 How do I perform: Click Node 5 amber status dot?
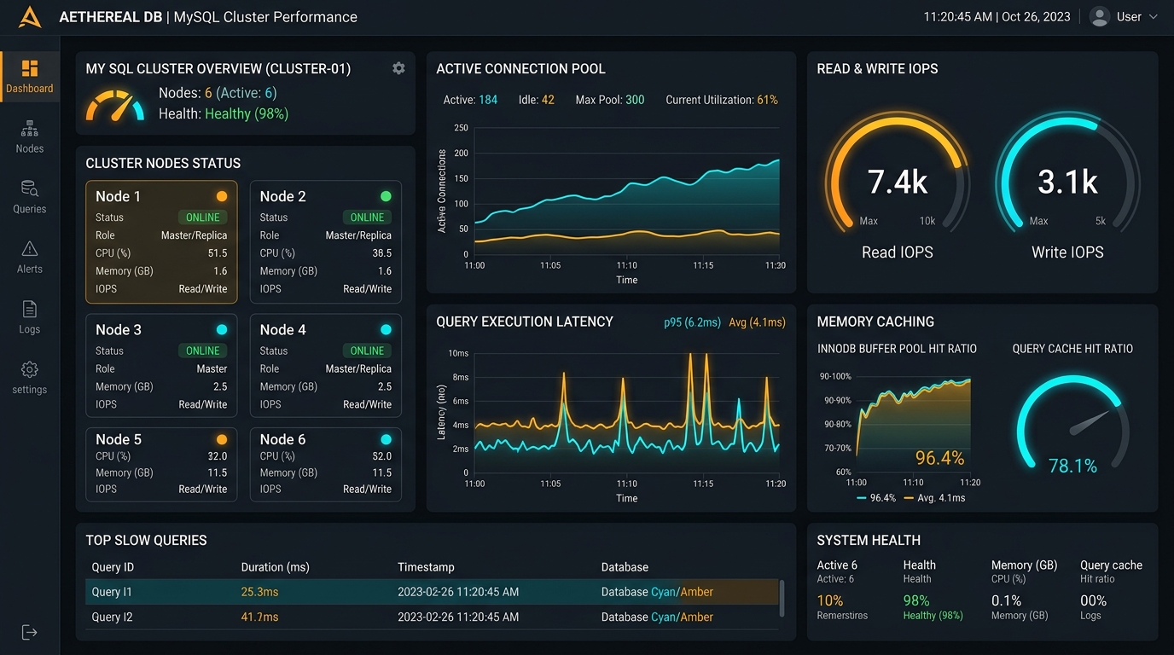222,439
